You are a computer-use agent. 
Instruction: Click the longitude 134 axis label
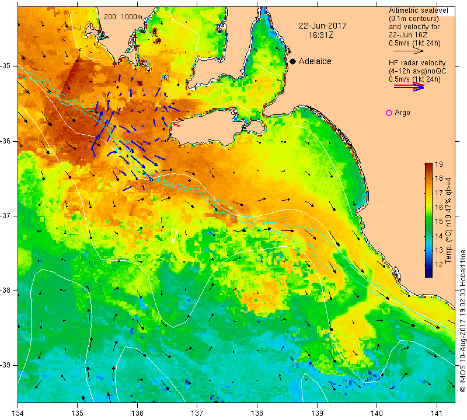[18, 413]
